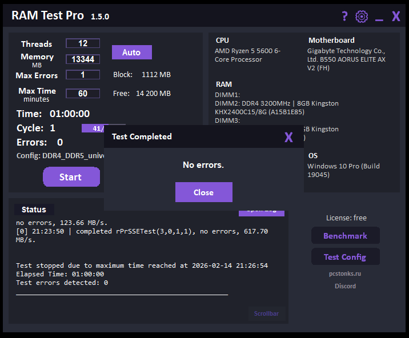Open the Discord link
This screenshot has height=338, width=409.
345,286
